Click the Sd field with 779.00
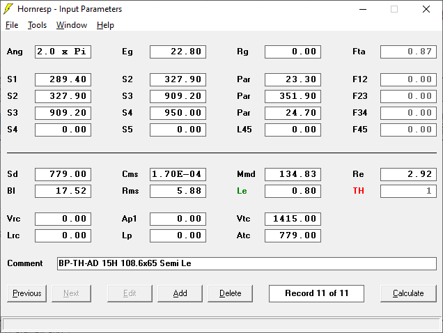 point(63,174)
